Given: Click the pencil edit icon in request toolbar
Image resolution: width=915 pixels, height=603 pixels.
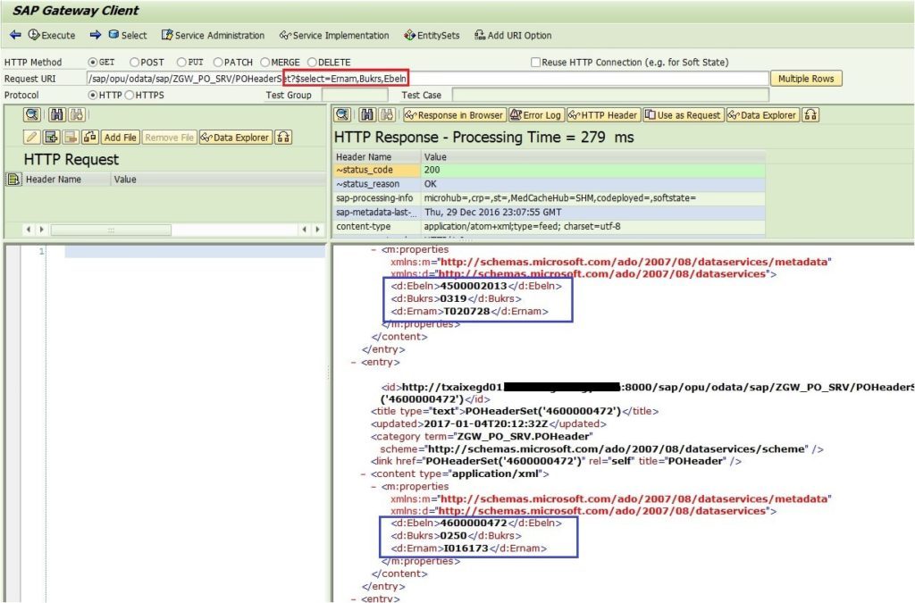Looking at the screenshot, I should pyautogui.click(x=31, y=137).
